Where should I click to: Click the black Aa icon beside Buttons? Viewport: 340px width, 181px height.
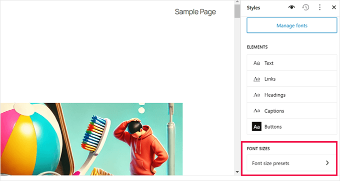[256, 127]
